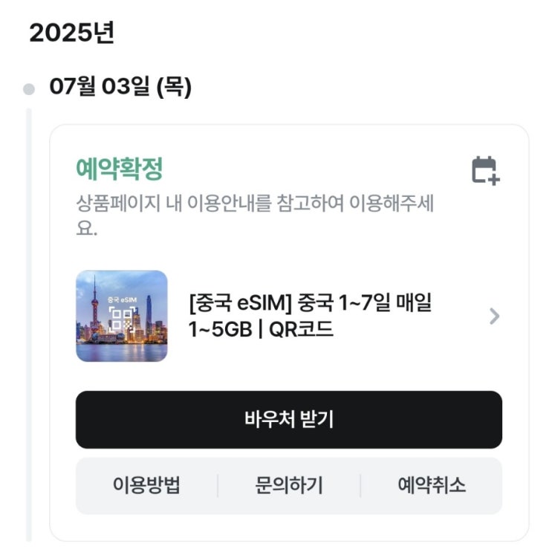Viewport: 552px width, 552px height.
Task: Click the divider between 문의하기 and 예약취소
Action: pos(360,486)
